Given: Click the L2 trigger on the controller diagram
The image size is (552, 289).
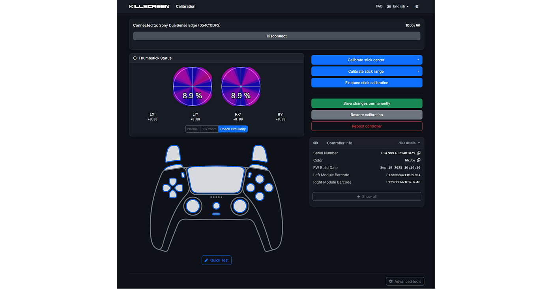Looking at the screenshot, I should (173, 154).
